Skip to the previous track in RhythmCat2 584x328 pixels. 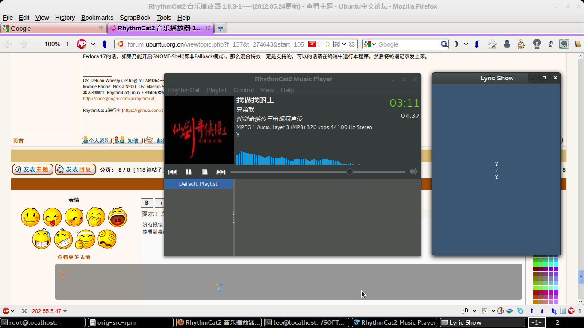point(172,172)
